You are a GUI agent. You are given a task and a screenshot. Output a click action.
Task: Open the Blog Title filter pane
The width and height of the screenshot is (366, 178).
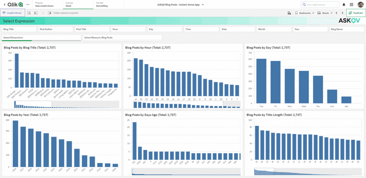(19, 29)
